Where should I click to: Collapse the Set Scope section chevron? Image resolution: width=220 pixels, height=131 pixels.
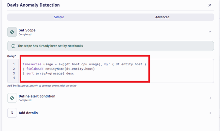(x=210, y=32)
